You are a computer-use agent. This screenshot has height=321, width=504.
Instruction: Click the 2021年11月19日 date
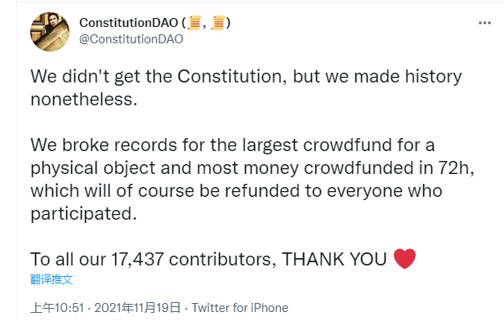[x=137, y=308]
